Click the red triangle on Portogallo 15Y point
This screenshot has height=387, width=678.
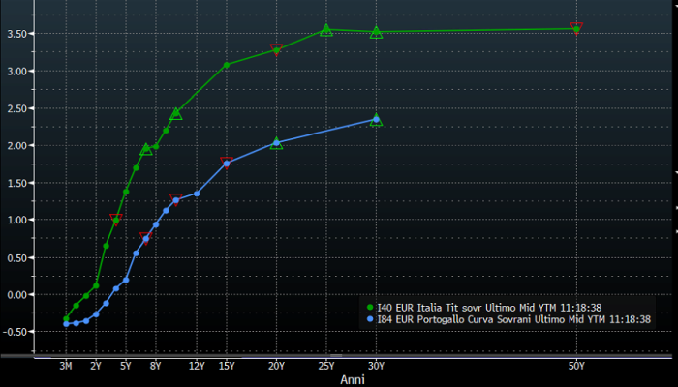click(x=227, y=163)
